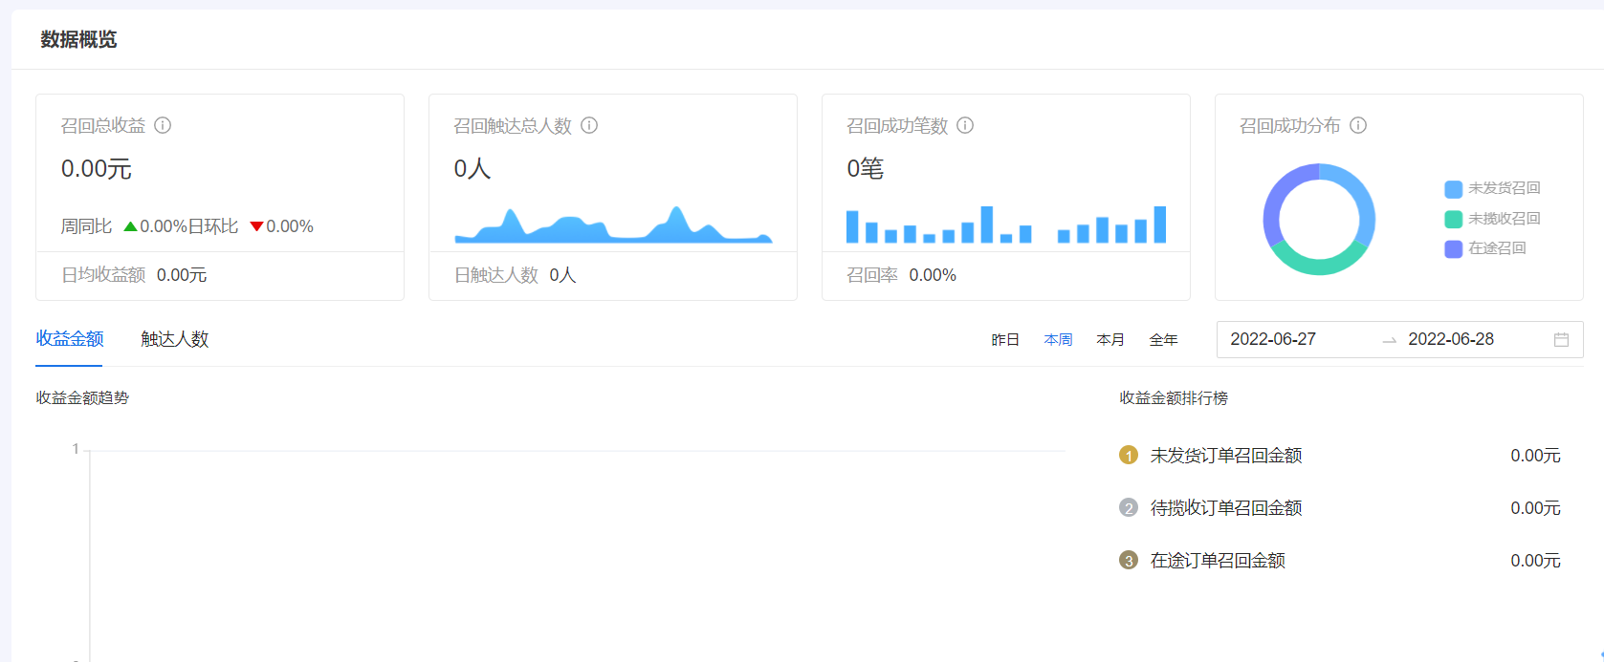The image size is (1604, 662).
Task: Click the area sparkline in 召回触达总人数 card
Action: tap(613, 224)
